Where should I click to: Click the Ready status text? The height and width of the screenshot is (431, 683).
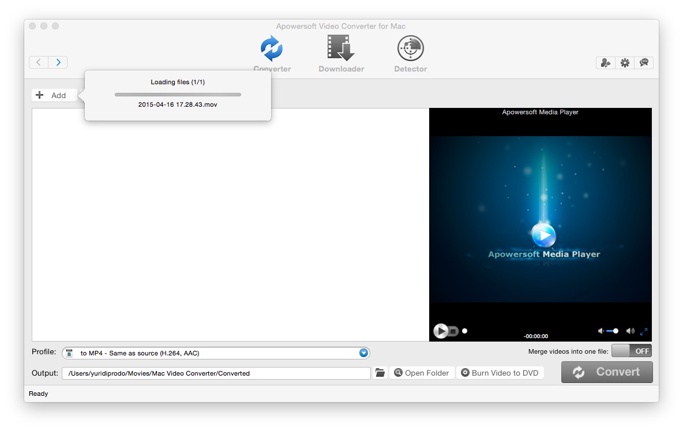point(38,393)
